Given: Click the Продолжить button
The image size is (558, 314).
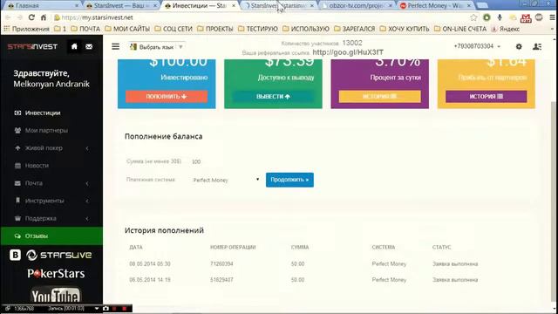Looking at the screenshot, I should (x=289, y=180).
